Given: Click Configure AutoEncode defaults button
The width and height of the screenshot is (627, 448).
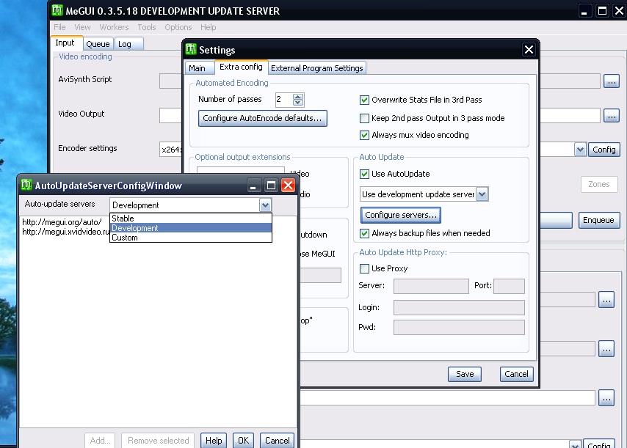Looking at the screenshot, I should tap(262, 118).
